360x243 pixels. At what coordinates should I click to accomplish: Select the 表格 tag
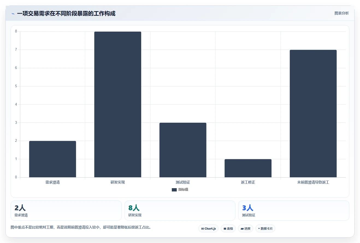[228, 229]
